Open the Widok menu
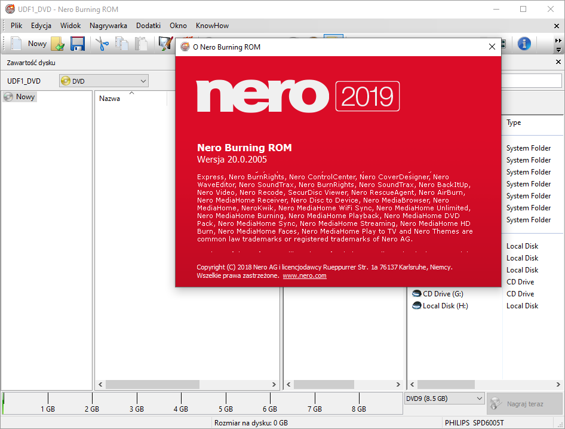Image resolution: width=565 pixels, height=429 pixels. 70,26
